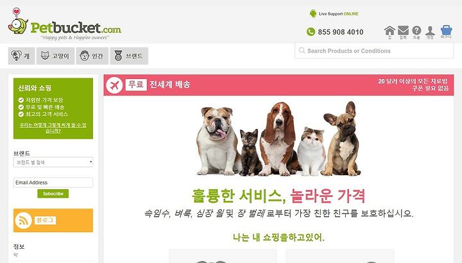The image size is (462, 263).
Task: Open the envelope mail icon
Action: (403, 30)
